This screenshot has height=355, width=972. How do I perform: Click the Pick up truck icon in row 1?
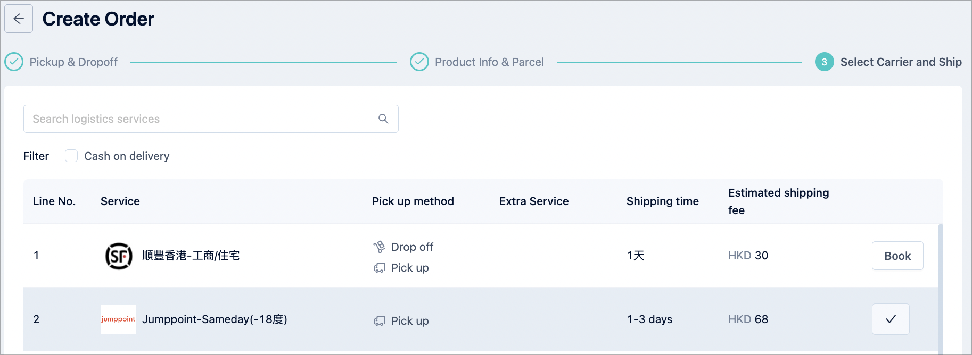pos(379,268)
